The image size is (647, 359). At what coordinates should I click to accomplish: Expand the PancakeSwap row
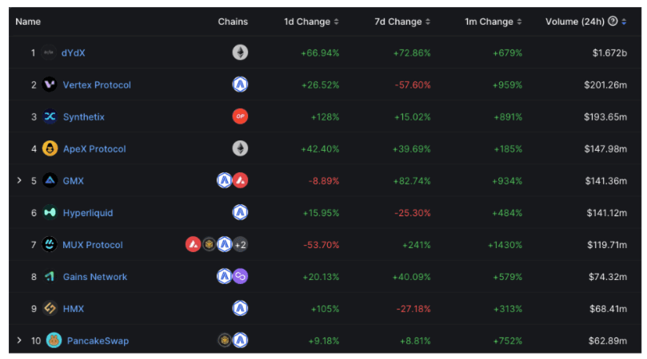pos(19,341)
